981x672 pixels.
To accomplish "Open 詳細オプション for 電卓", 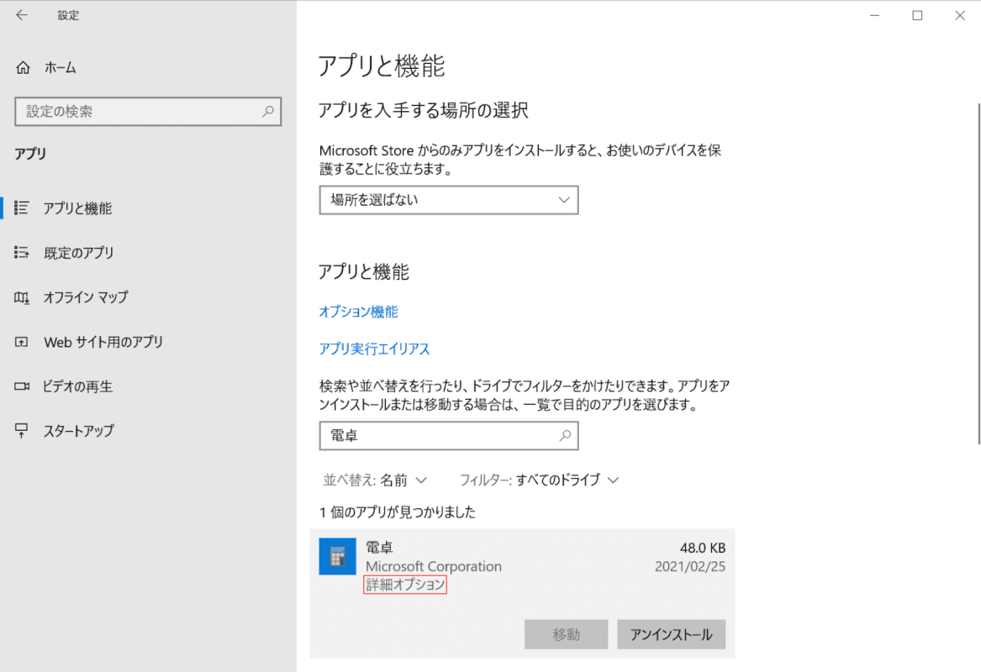I will coord(405,585).
